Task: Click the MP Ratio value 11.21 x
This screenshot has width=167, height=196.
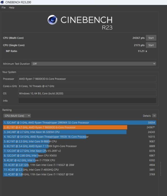Action: [142, 51]
